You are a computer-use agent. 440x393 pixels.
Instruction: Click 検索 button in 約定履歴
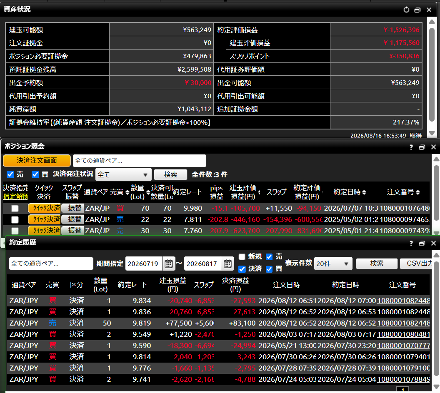pos(377,264)
